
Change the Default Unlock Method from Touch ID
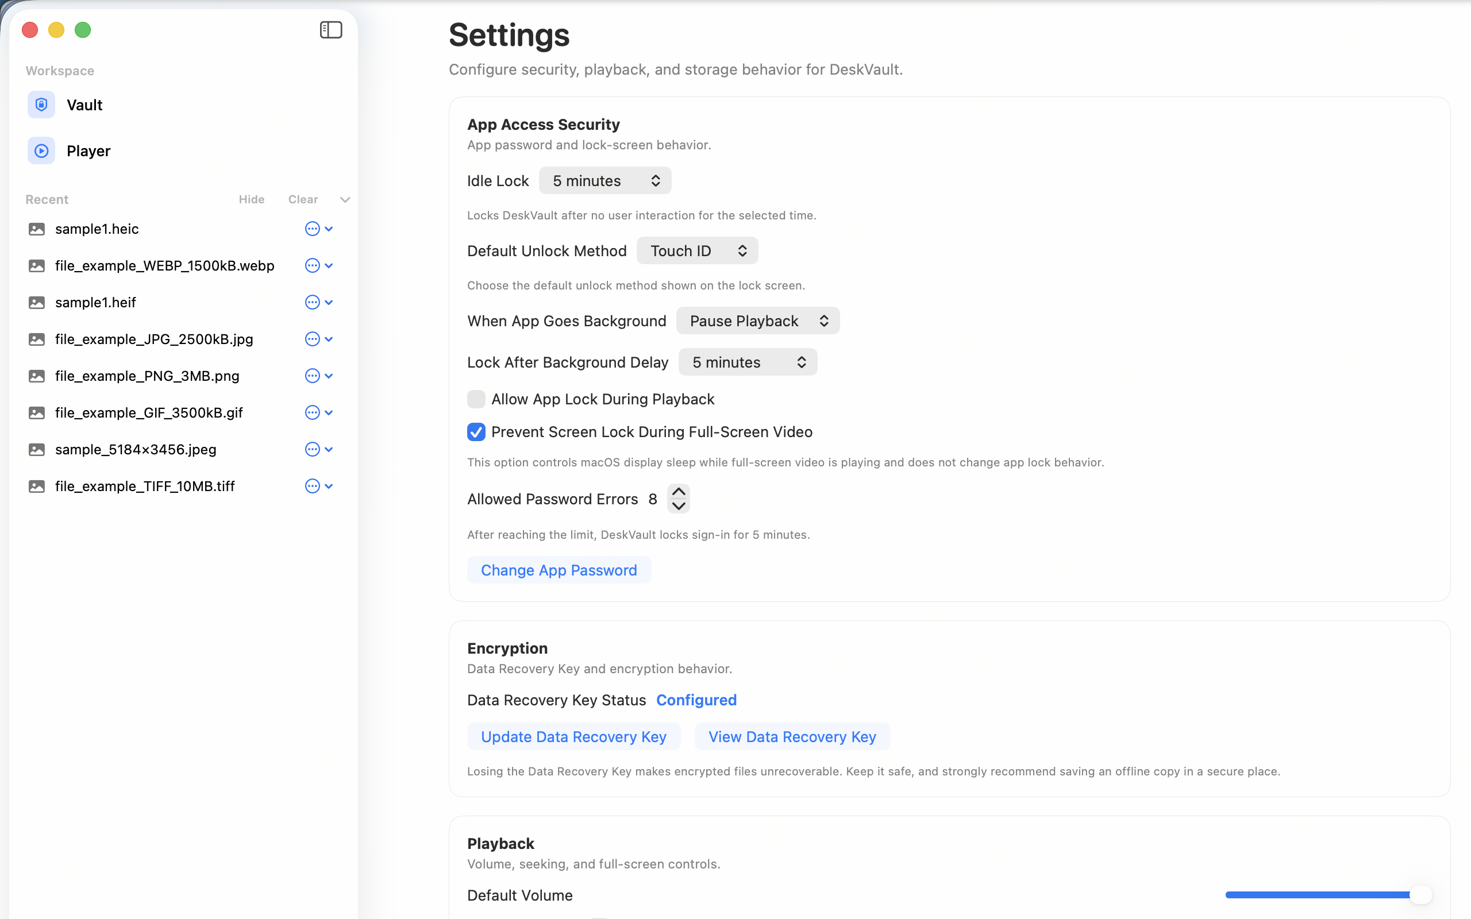pyautogui.click(x=696, y=250)
